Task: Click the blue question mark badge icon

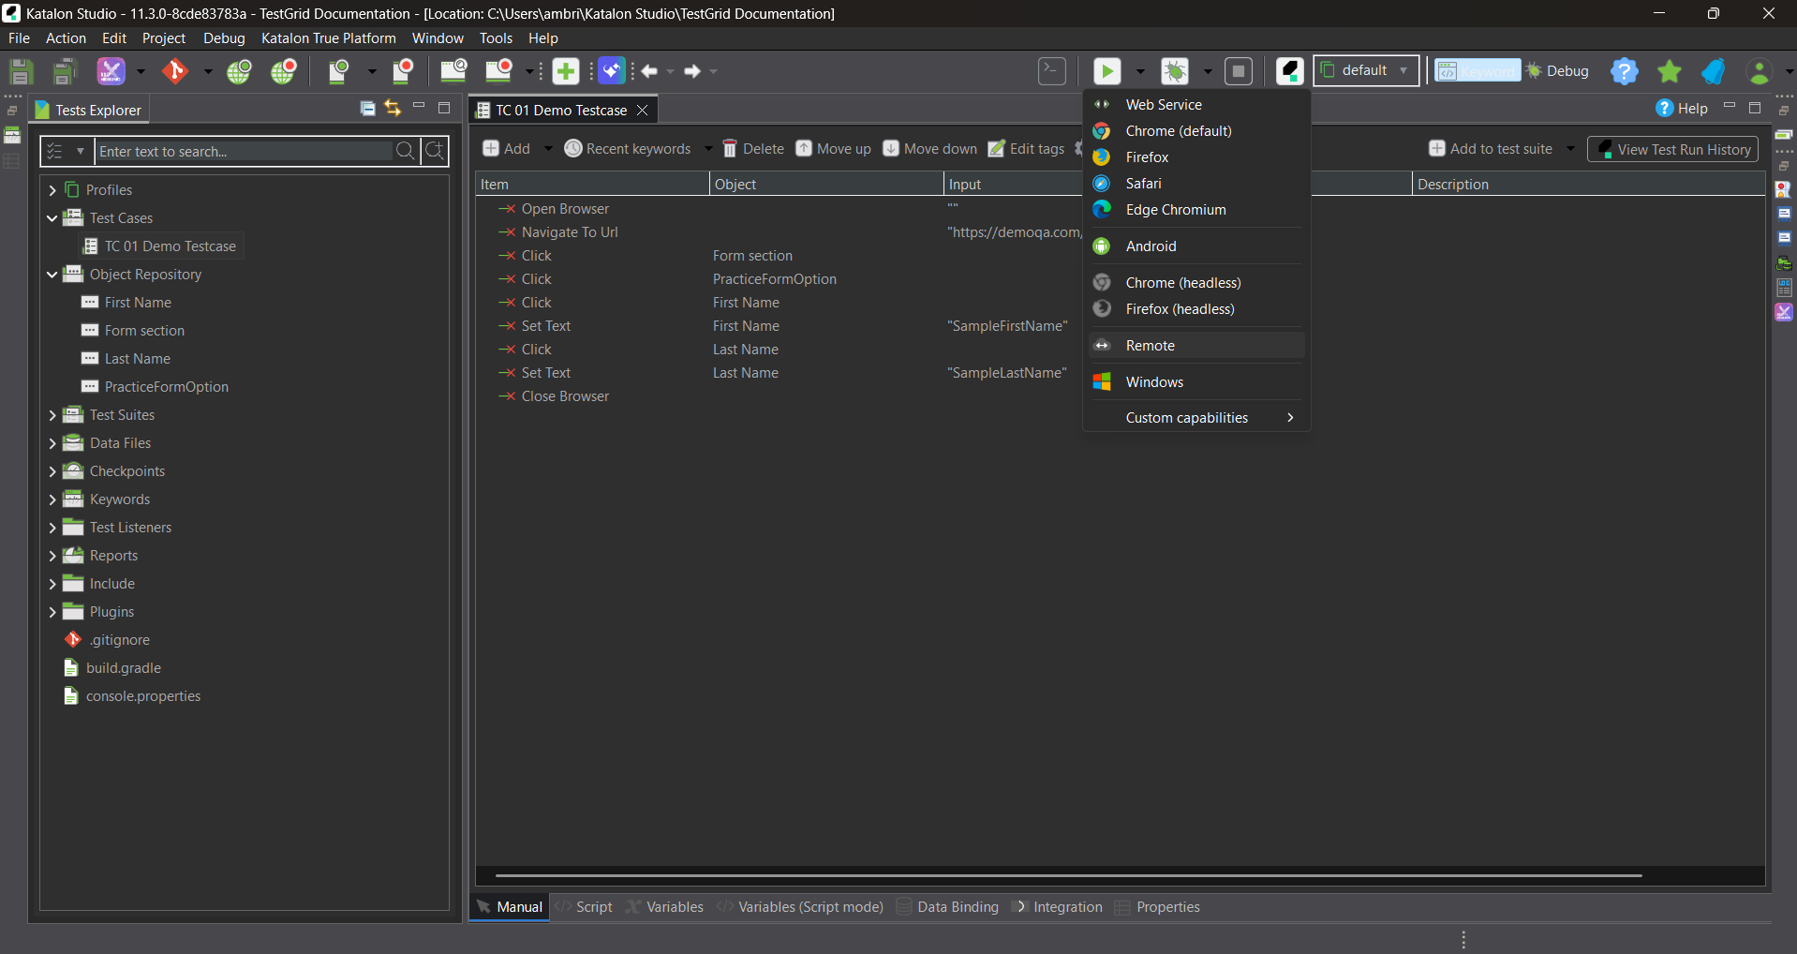Action: [1625, 71]
